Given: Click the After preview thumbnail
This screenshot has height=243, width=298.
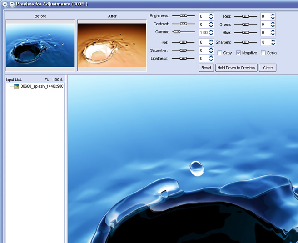Looking at the screenshot, I should coord(112,45).
